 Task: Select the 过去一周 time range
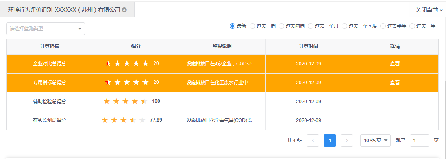click(252, 26)
